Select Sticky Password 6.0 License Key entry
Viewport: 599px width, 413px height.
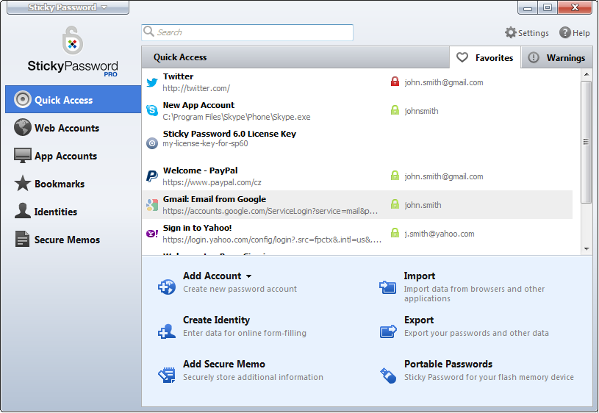229,134
